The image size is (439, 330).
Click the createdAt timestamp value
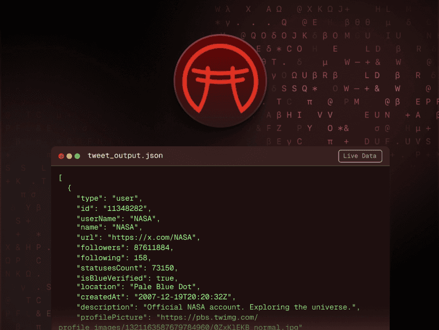pyautogui.click(x=183, y=297)
